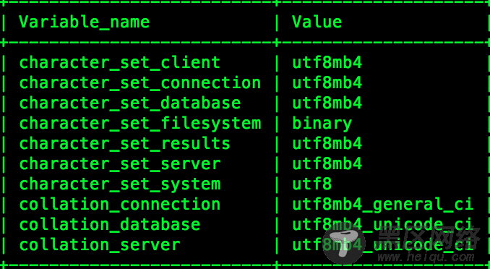Click the mushroom watermark logo icon
The image size is (490, 269).
click(344, 244)
